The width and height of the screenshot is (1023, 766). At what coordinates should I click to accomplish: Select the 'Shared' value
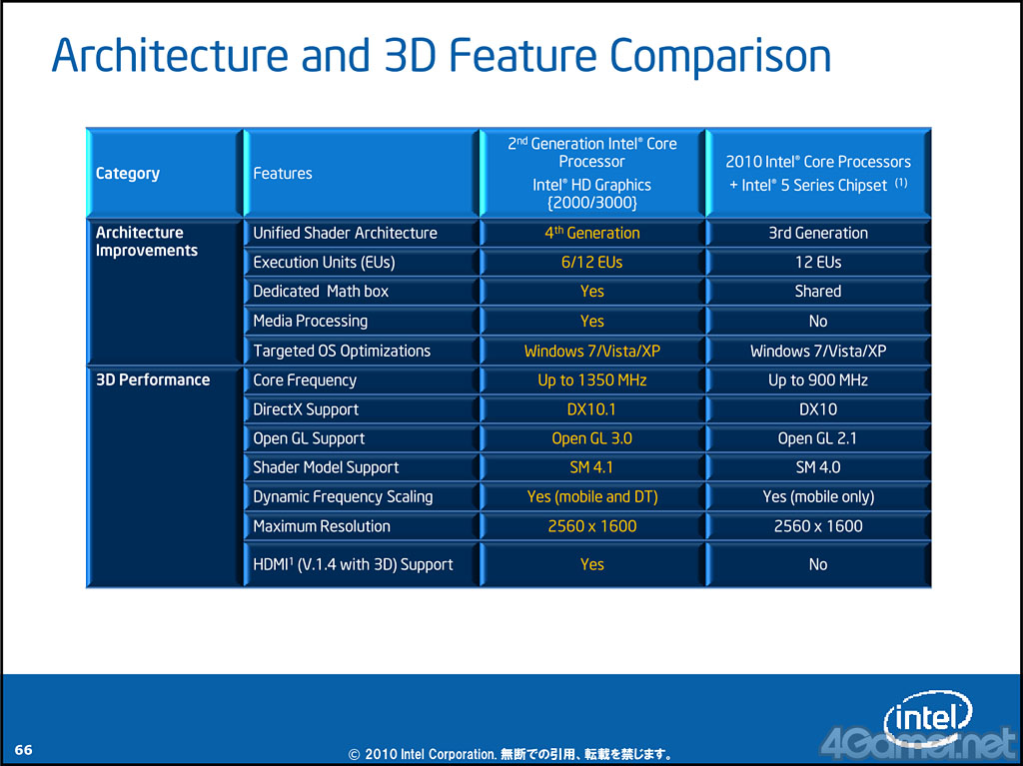tap(818, 291)
